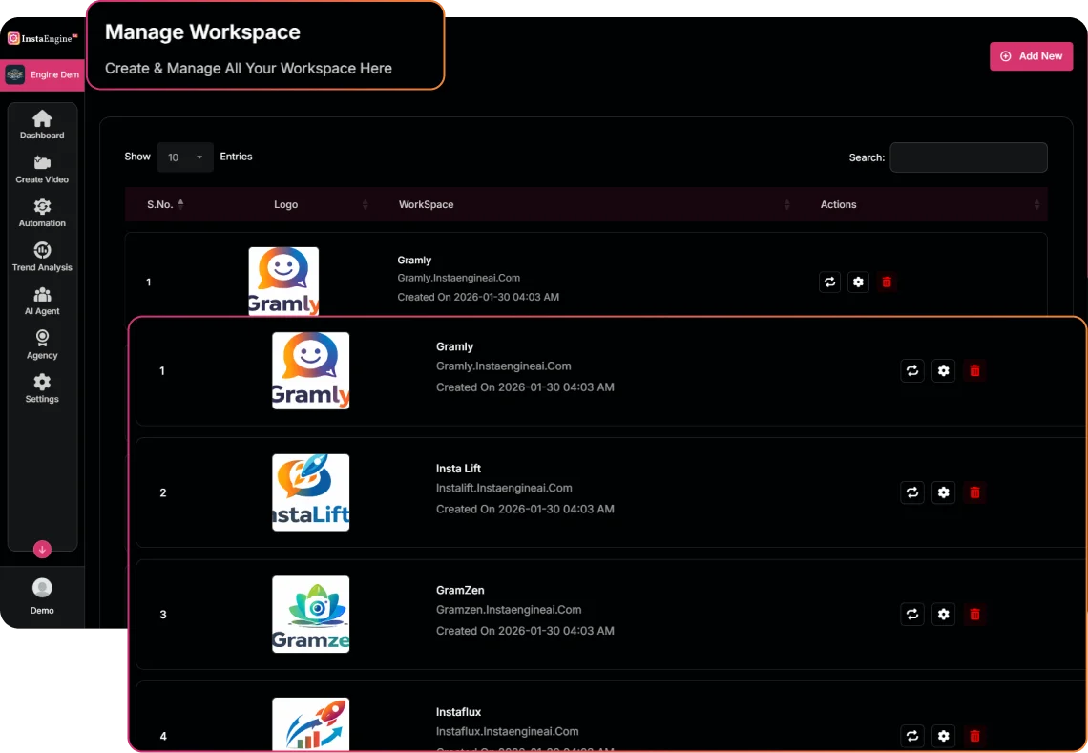Click the red trash icon for Instaflux

click(x=974, y=736)
